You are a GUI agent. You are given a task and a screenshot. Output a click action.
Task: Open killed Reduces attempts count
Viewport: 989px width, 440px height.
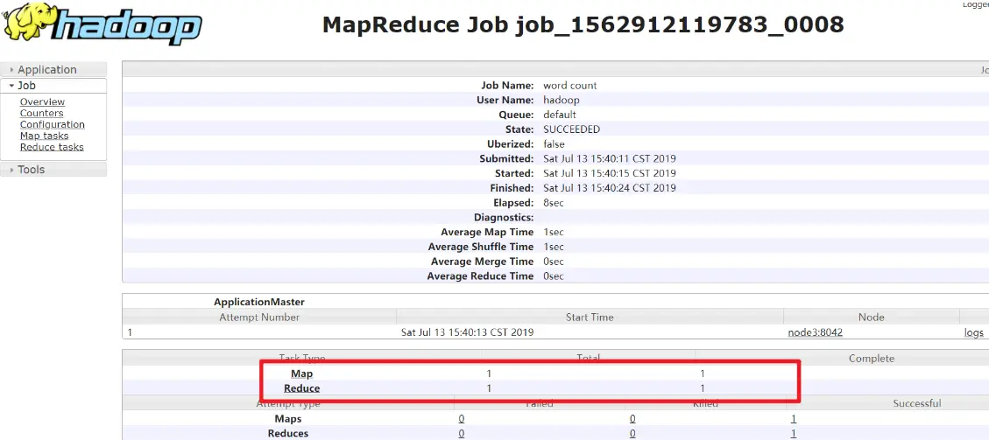coord(632,434)
